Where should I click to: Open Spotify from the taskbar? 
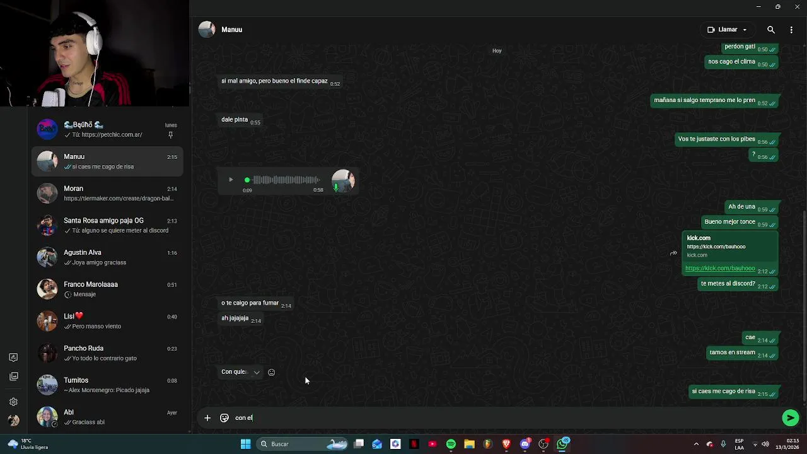pyautogui.click(x=451, y=444)
